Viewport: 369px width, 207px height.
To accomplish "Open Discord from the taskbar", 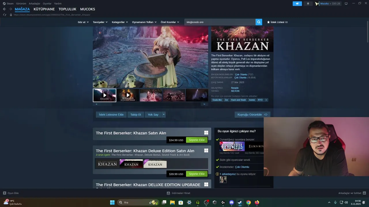I will point(231,202).
